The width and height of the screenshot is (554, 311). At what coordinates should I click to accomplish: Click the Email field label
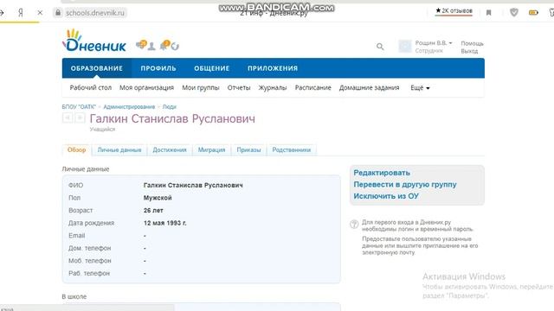[77, 236]
